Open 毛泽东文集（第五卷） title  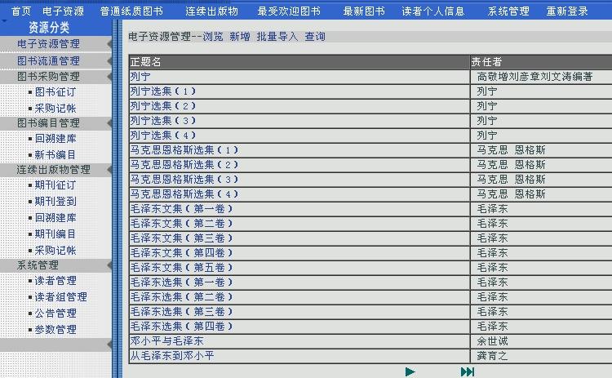tap(181, 268)
